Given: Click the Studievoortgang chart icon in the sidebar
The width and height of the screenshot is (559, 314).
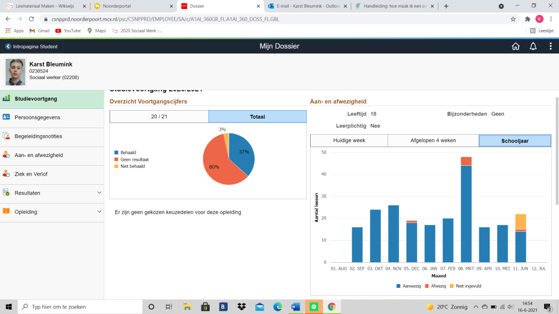Looking at the screenshot, I should [x=7, y=99].
